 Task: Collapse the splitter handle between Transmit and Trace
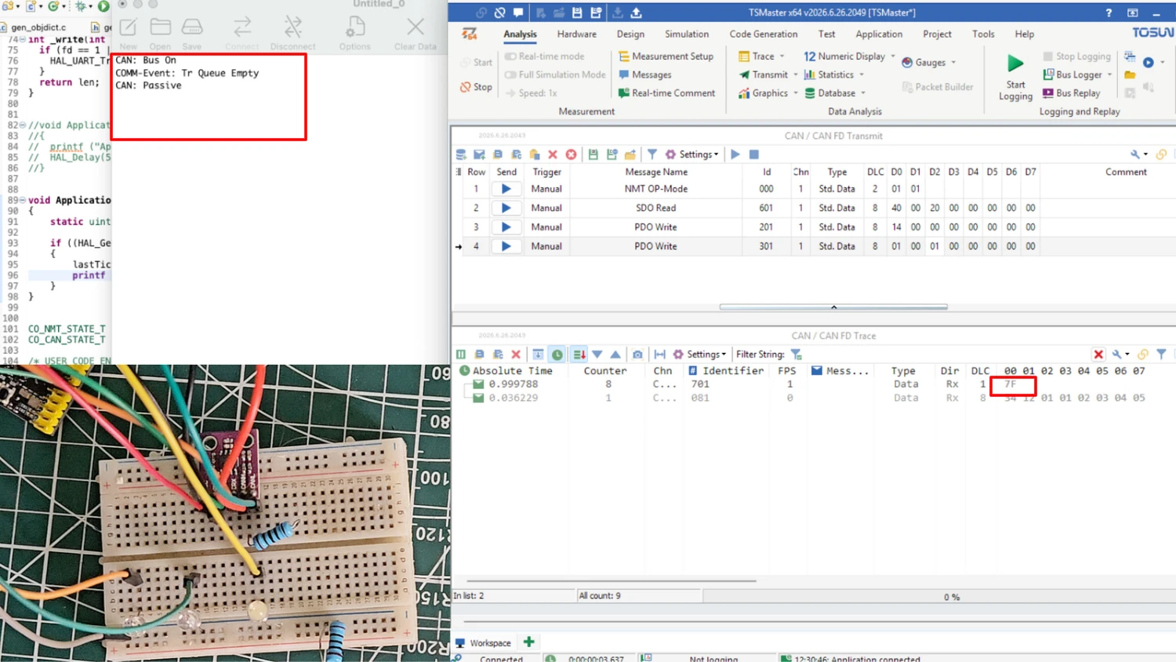pyautogui.click(x=833, y=307)
